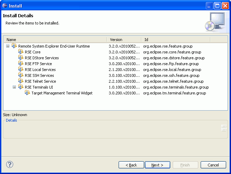Image resolution: width=231 pixels, height=174 pixels.
Task: Click the RSE Local Services feature icon
Action: (x=21, y=70)
